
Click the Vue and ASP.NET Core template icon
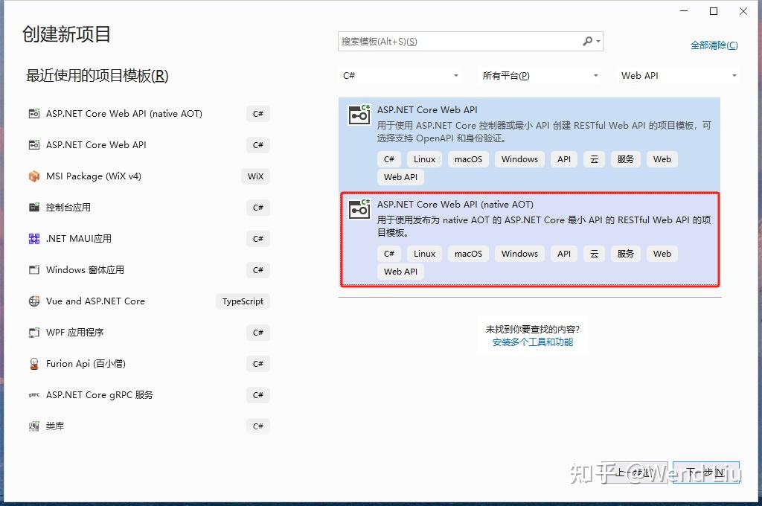click(x=33, y=301)
